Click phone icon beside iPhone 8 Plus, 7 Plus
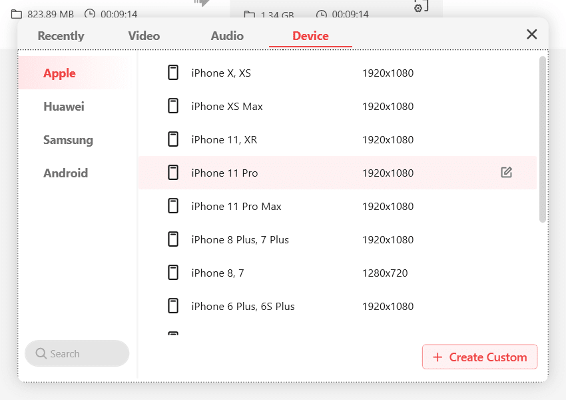Viewport: 566px width, 400px height. pyautogui.click(x=173, y=239)
